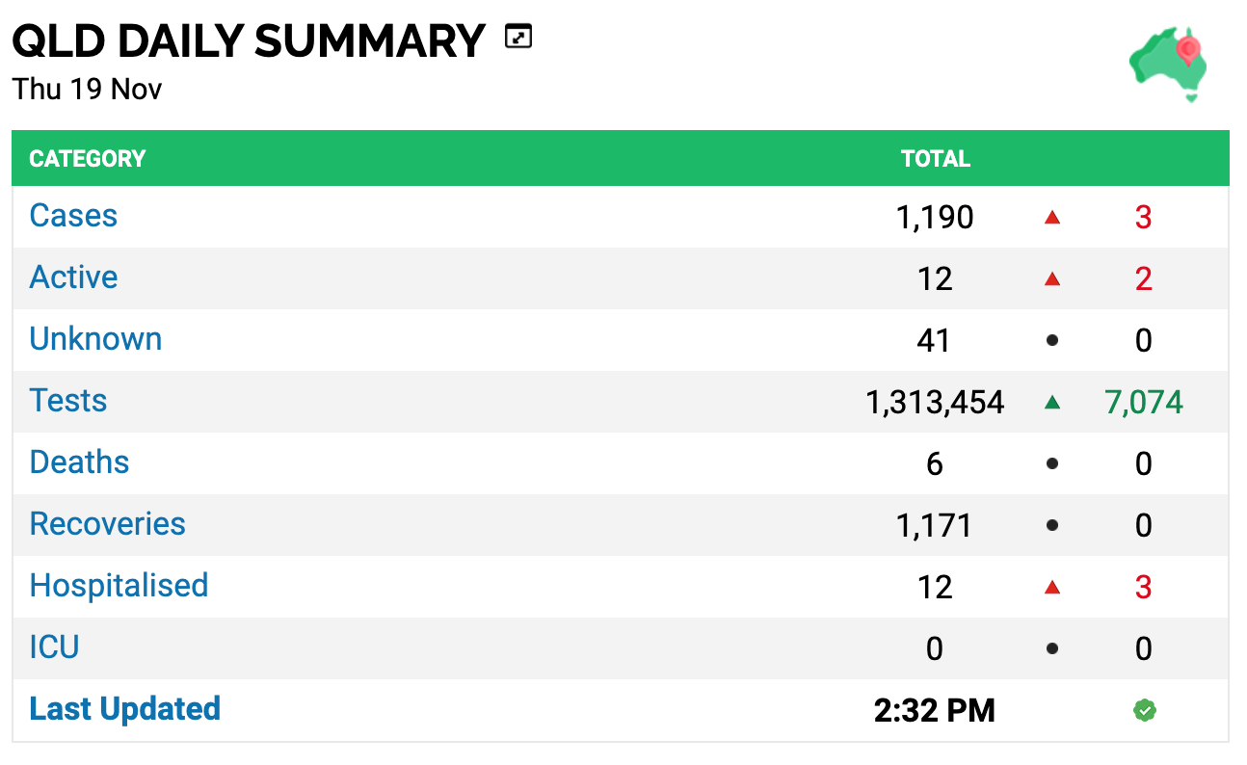
Task: Click the green up arrow in Tests row
Action: (x=1052, y=403)
